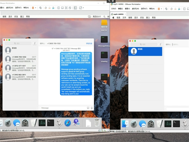Select the +1 (973) 477-1317 conversation
The image size is (189, 142).
20,68
